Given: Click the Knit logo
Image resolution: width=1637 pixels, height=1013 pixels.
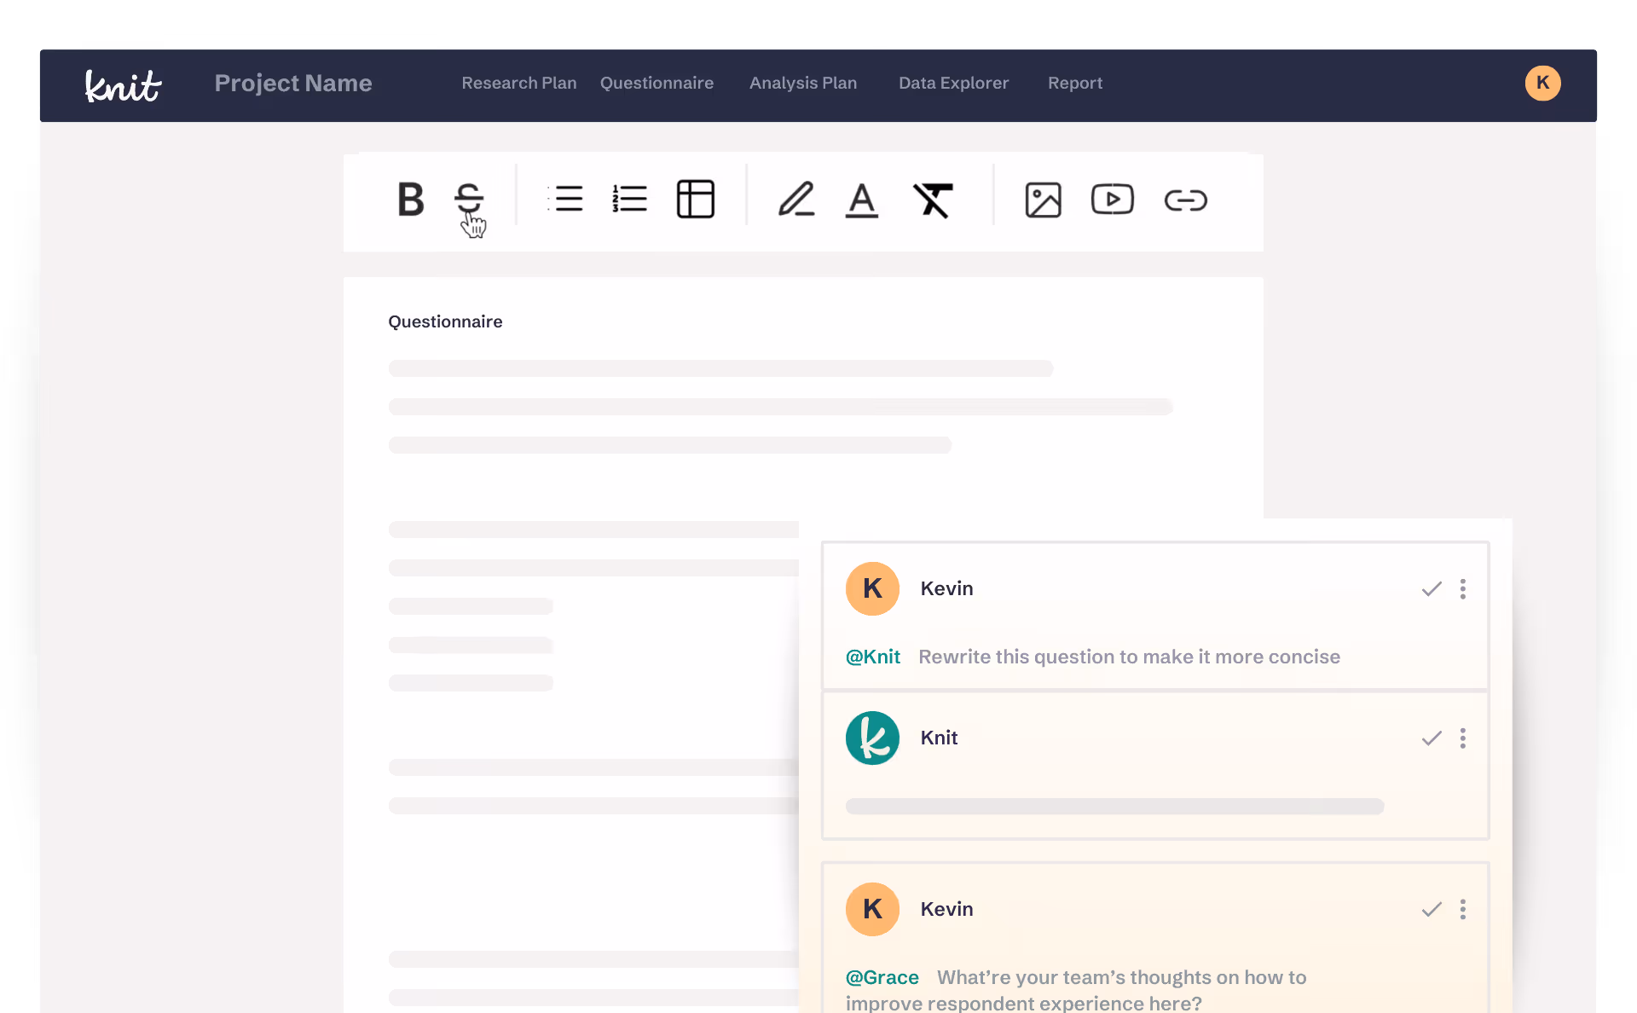Looking at the screenshot, I should [x=124, y=85].
